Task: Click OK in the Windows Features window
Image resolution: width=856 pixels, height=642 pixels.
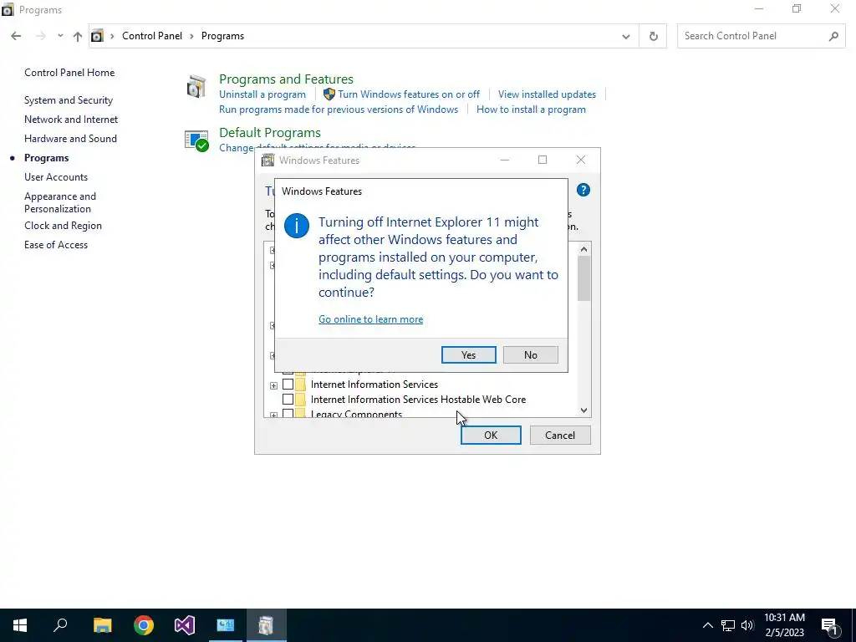Action: (x=491, y=435)
